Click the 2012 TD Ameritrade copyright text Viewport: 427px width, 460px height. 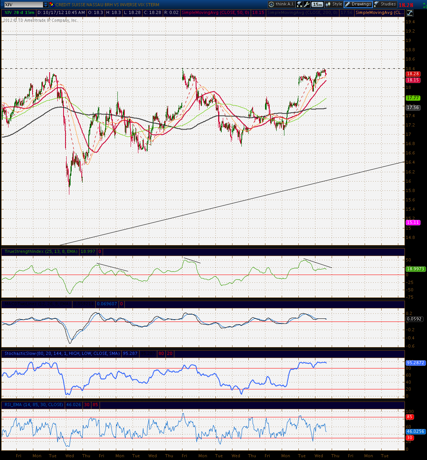click(x=40, y=20)
